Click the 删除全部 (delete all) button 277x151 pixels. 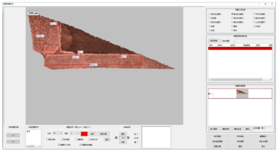pyautogui.click(x=237, y=128)
